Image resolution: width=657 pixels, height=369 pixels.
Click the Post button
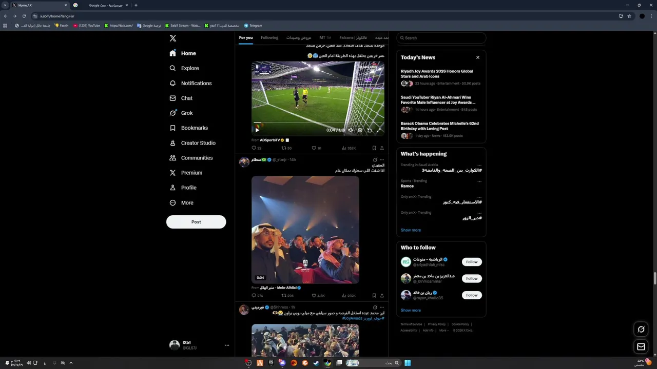[196, 222]
